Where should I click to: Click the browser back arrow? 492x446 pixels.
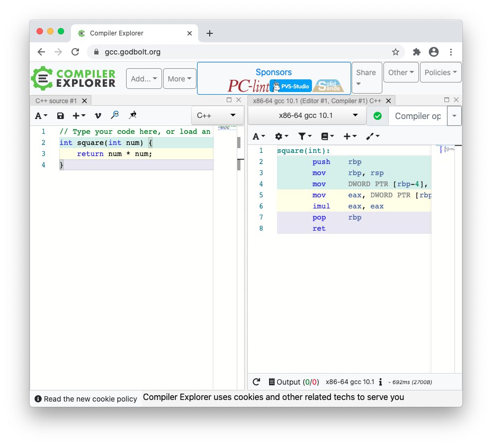(x=41, y=52)
